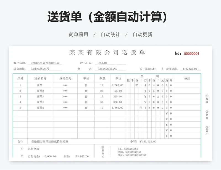This screenshot has height=170, width=221.
Task: Click the sheet title 某某有限公司送货单
Action: pos(107,52)
